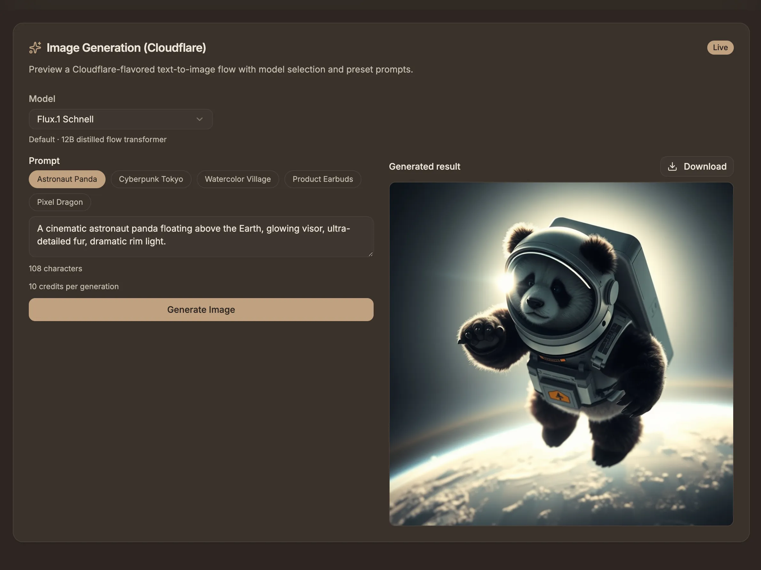Click the download arrow icon
Image resolution: width=761 pixels, height=570 pixels.
(x=672, y=167)
